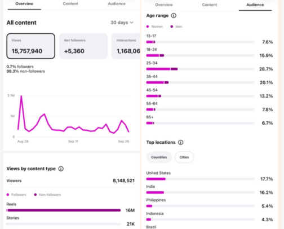Screen dimensions: 284x229
Task: Click the 65+ age range bar
Action: point(200,123)
